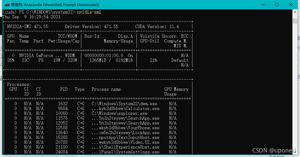Maximize the Anaconda Powershell Prompt window

tap(277, 5)
